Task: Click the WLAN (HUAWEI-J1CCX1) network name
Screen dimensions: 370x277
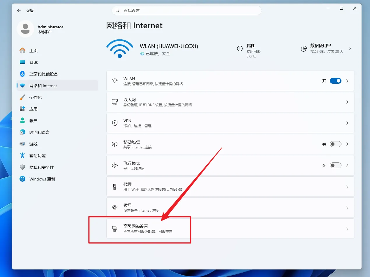Action: coord(169,46)
